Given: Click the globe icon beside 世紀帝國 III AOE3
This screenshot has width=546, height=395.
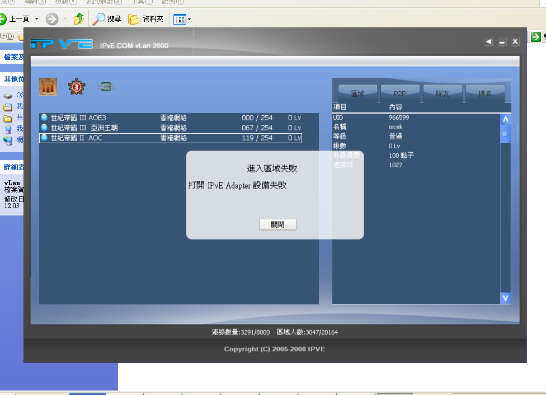Looking at the screenshot, I should coord(44,117).
